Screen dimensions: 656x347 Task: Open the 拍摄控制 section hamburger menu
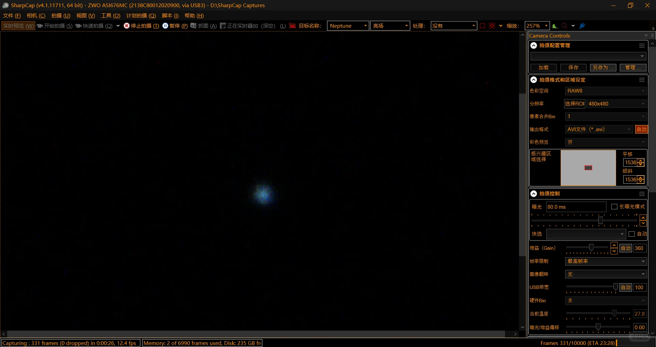tap(642, 194)
